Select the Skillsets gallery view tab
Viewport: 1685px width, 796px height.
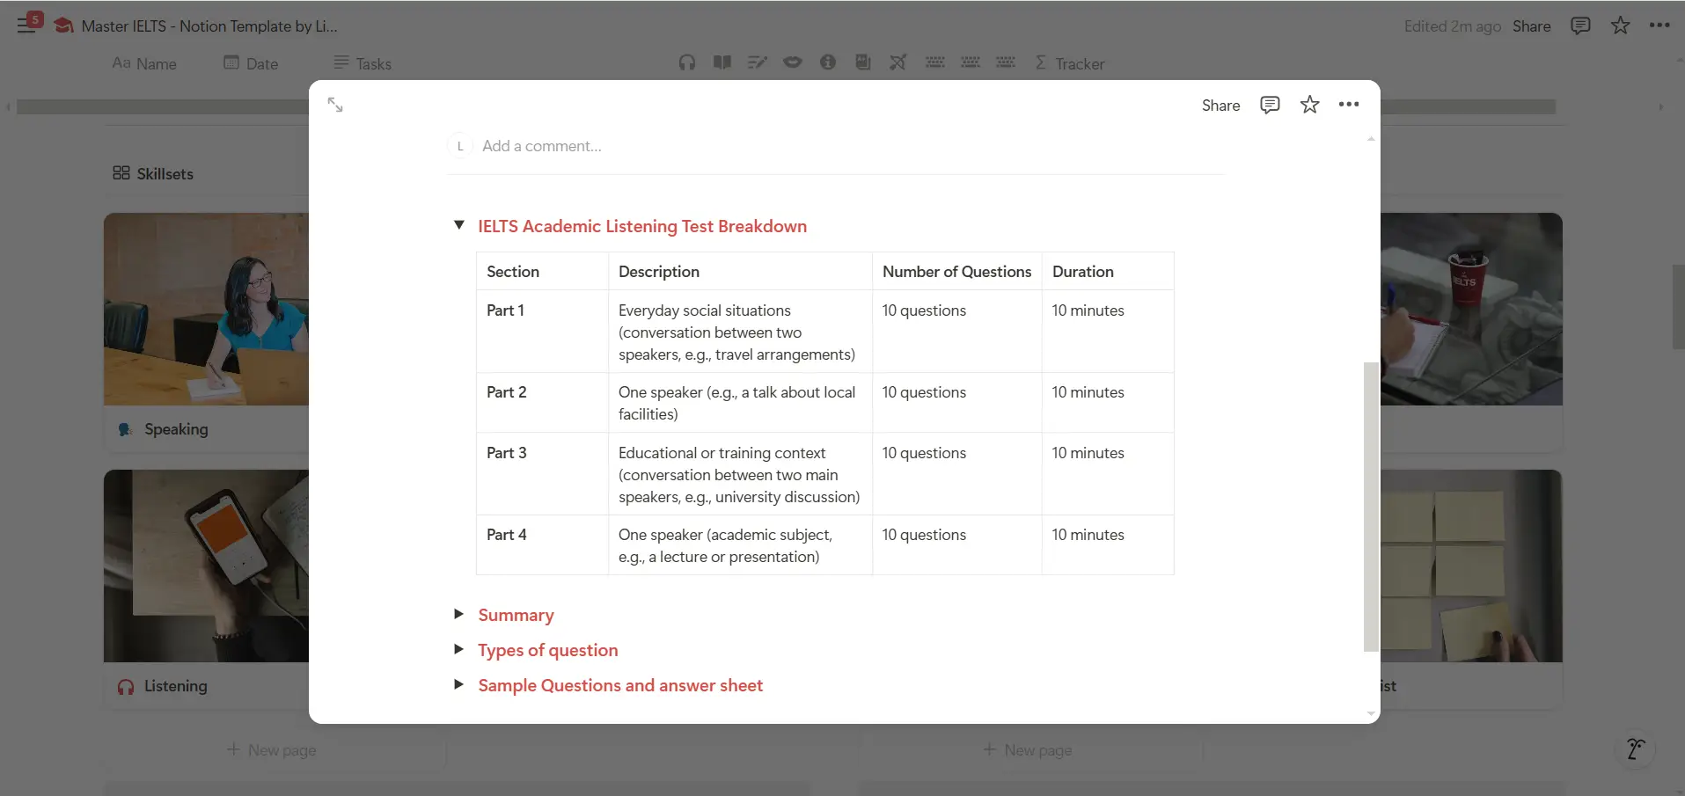click(153, 173)
